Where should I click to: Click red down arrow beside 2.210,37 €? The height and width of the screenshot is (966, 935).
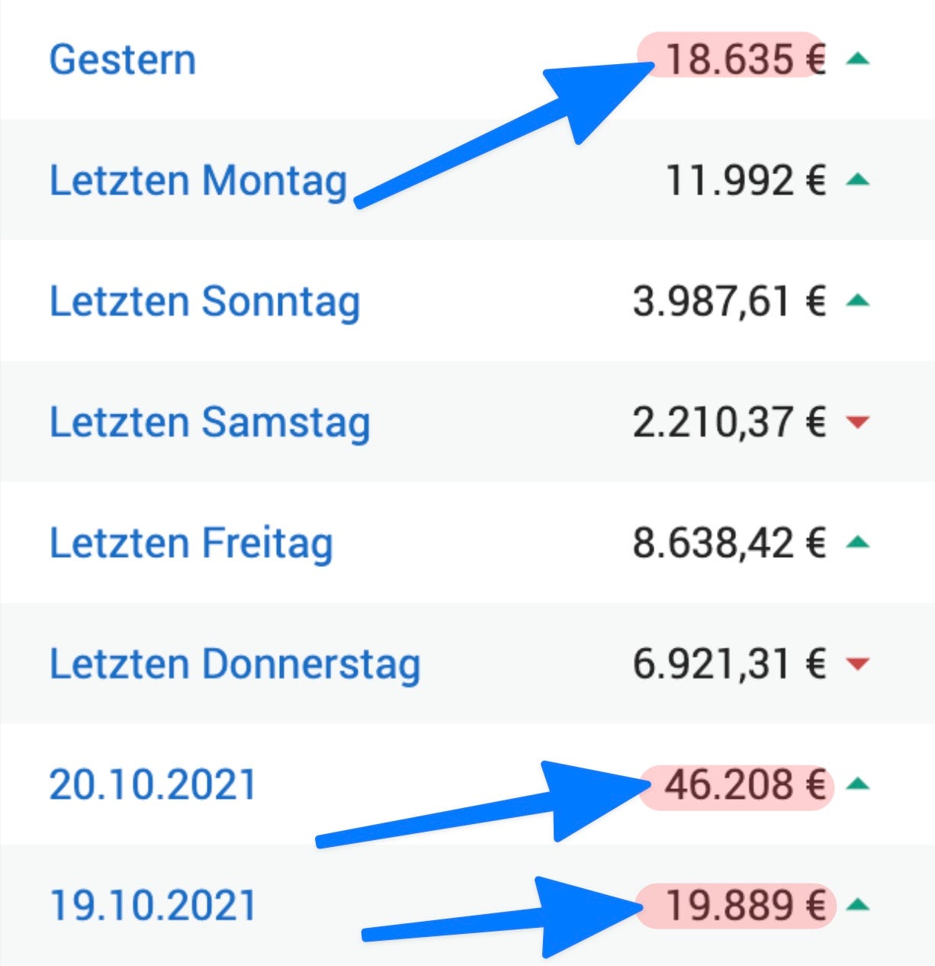(858, 421)
